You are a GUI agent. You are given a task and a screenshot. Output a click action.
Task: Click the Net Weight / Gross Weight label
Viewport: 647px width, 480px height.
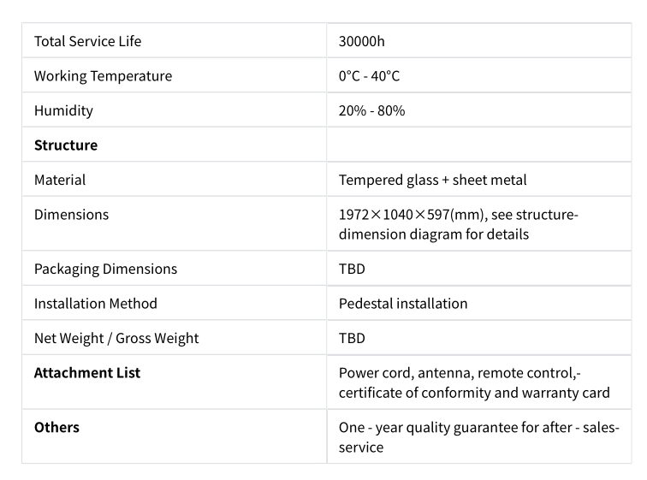[116, 339]
